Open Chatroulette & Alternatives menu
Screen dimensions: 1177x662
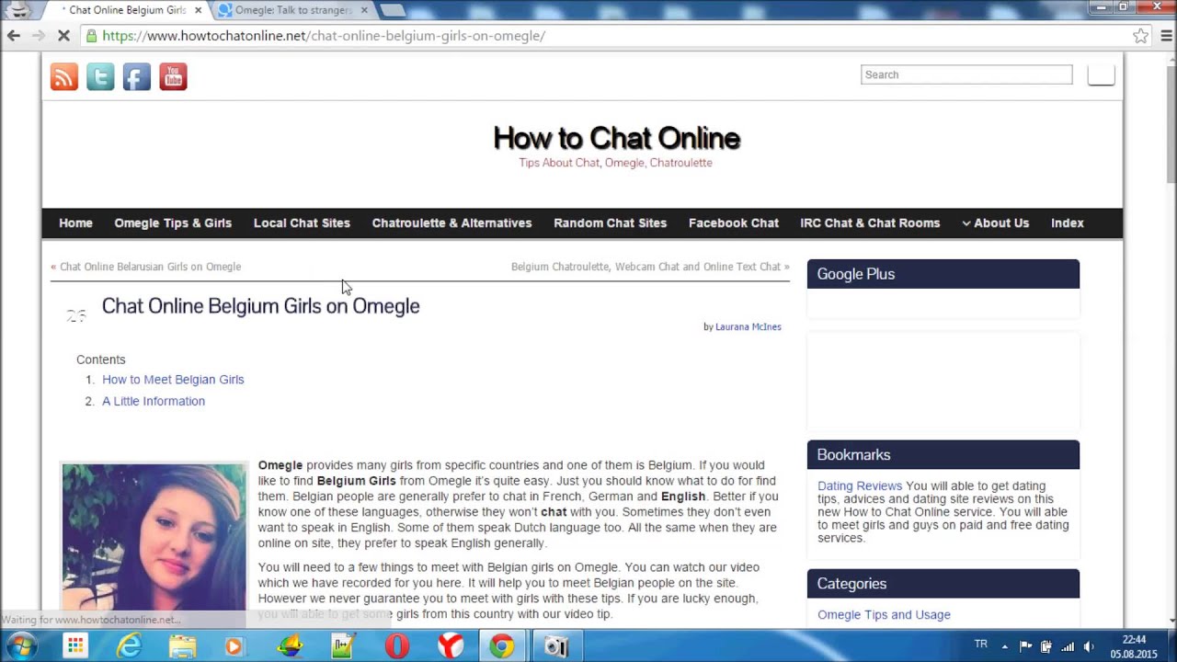pos(451,223)
